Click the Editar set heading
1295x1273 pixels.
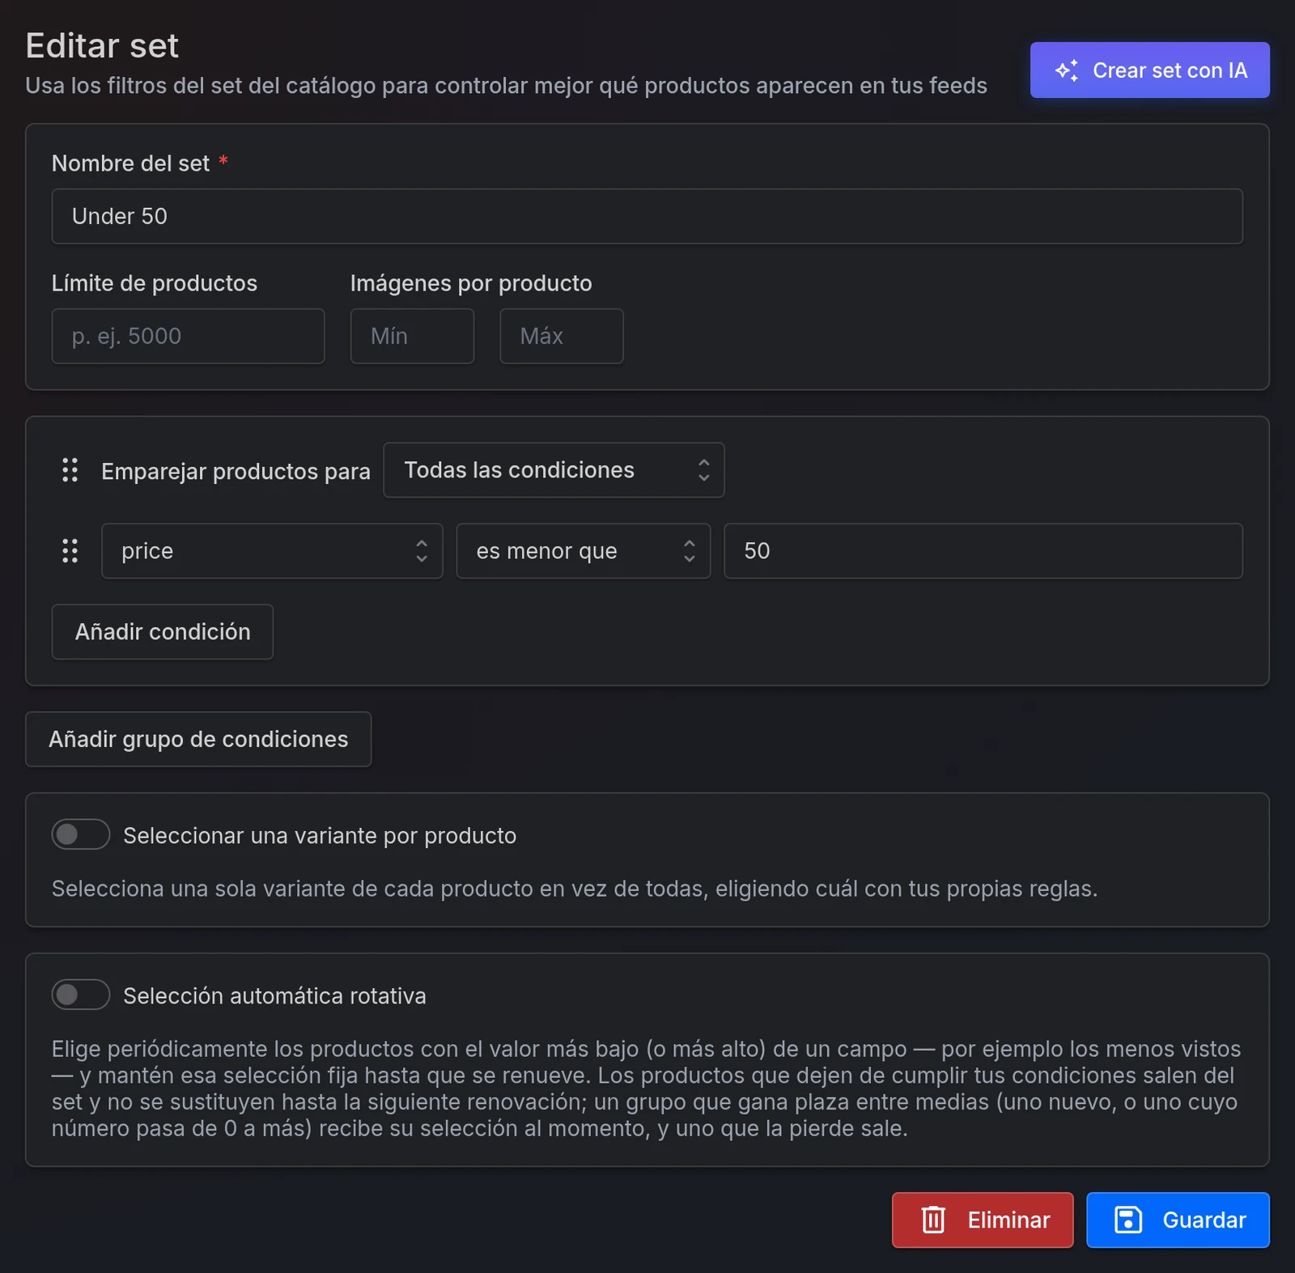click(102, 45)
